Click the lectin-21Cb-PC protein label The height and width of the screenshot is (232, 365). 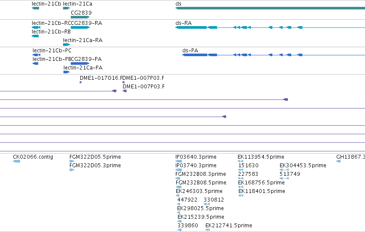click(52, 51)
